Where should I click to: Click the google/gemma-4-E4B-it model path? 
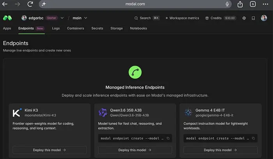point(214,115)
